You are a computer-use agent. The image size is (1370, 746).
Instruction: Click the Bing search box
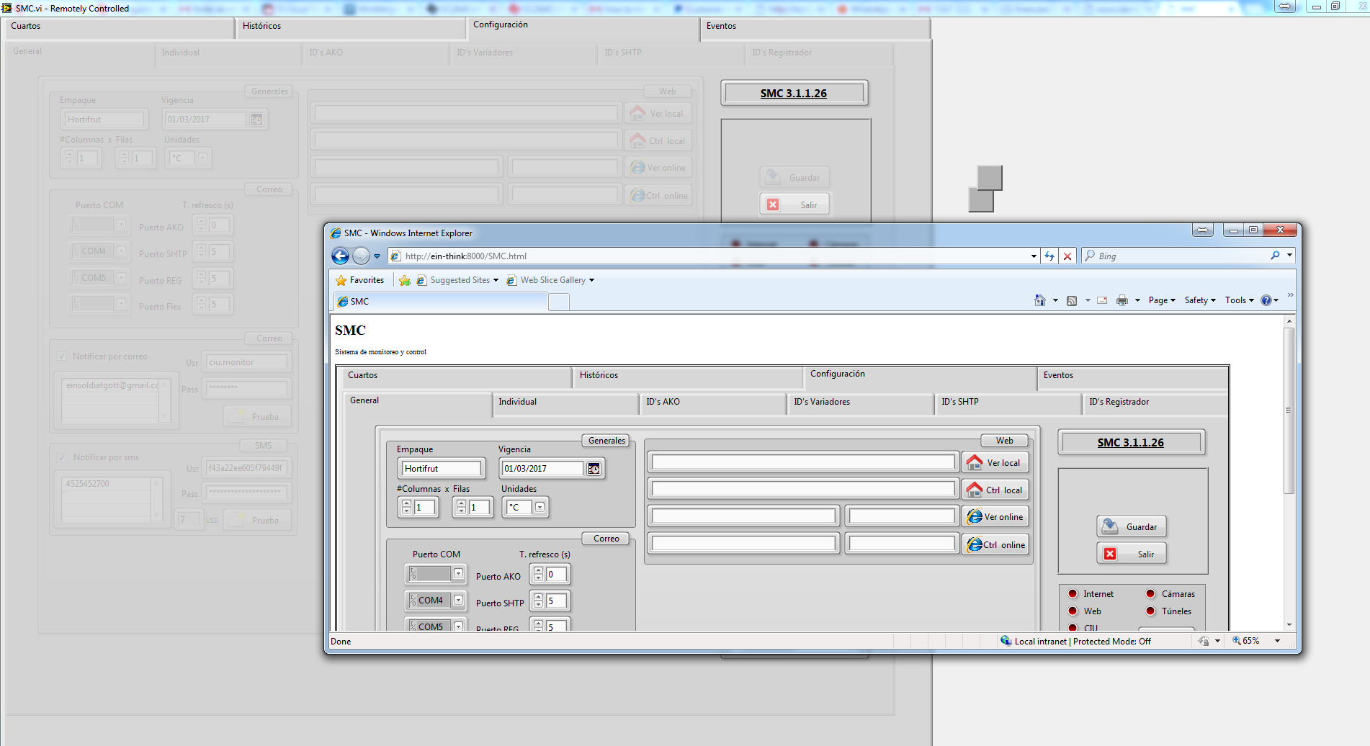coord(1176,256)
